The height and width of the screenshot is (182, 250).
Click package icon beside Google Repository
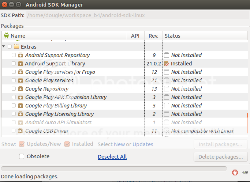(20, 89)
